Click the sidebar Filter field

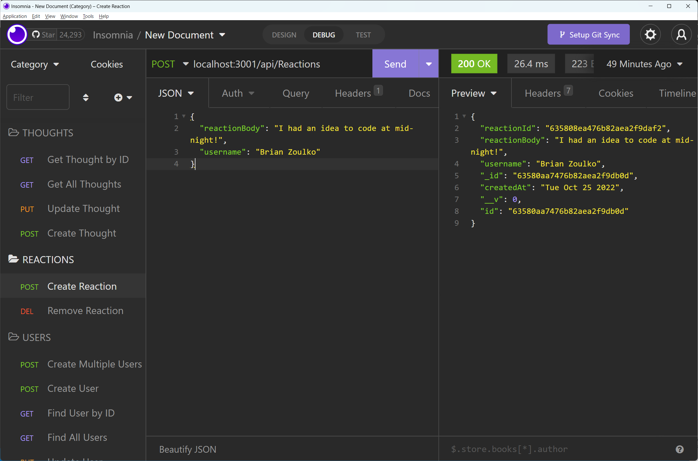[x=37, y=97]
